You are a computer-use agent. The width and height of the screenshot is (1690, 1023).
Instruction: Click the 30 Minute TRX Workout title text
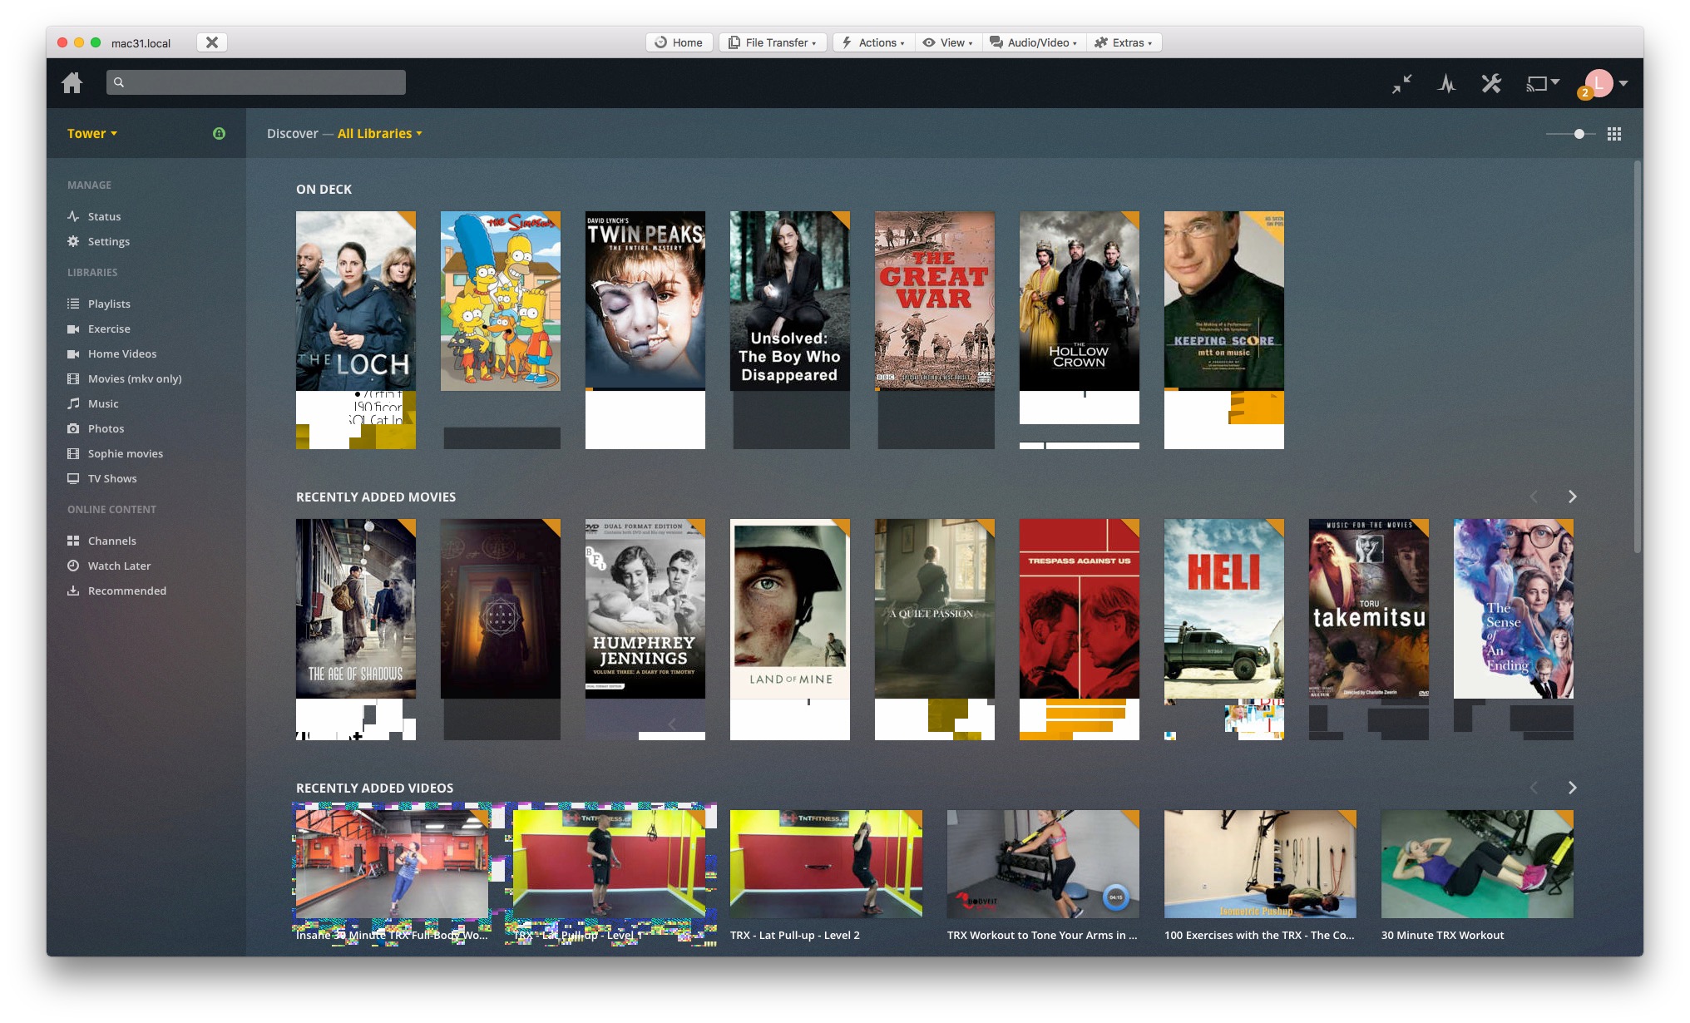tap(1442, 935)
